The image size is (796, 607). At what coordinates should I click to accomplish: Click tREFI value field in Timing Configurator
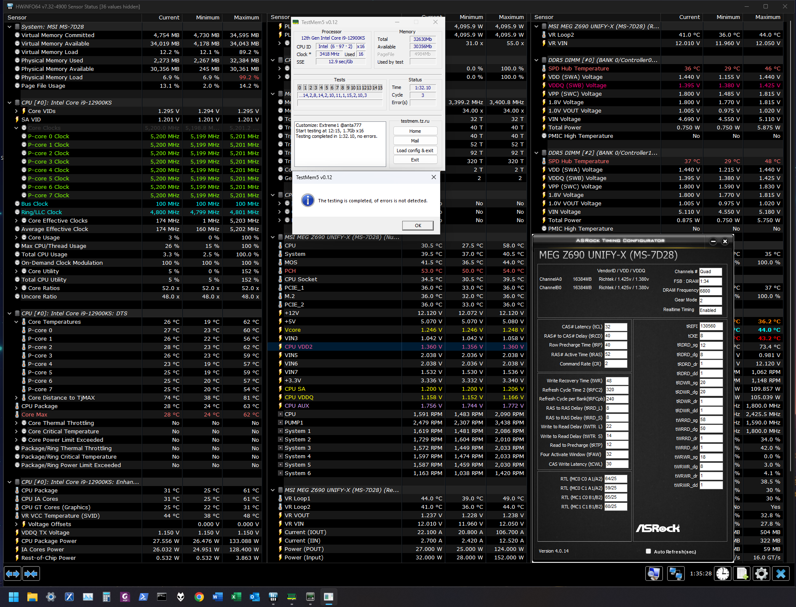pos(711,326)
